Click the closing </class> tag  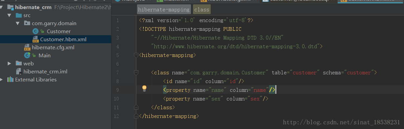coord(163,107)
